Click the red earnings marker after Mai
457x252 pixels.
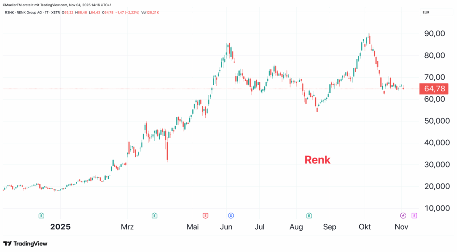pyautogui.click(x=205, y=215)
